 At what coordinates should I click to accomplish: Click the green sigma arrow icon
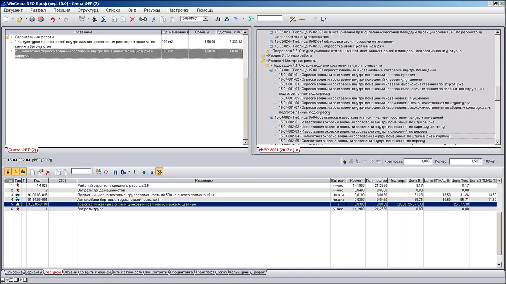coord(251,19)
